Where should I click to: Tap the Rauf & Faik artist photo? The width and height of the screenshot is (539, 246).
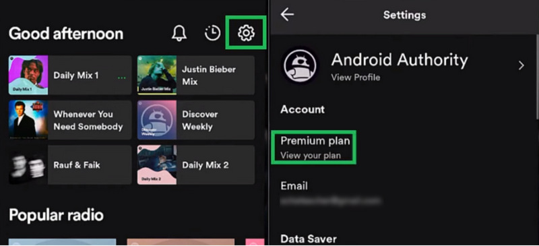(x=28, y=165)
